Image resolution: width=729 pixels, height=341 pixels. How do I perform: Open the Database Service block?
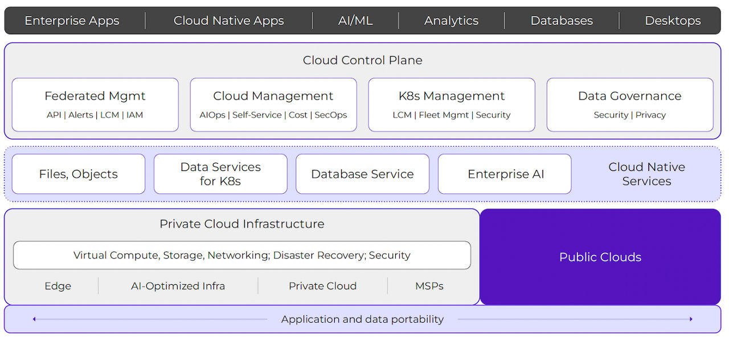pyautogui.click(x=362, y=174)
